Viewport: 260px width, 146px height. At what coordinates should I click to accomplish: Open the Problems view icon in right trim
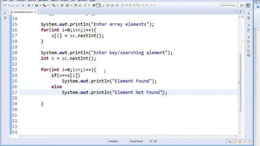pyautogui.click(x=248, y=42)
